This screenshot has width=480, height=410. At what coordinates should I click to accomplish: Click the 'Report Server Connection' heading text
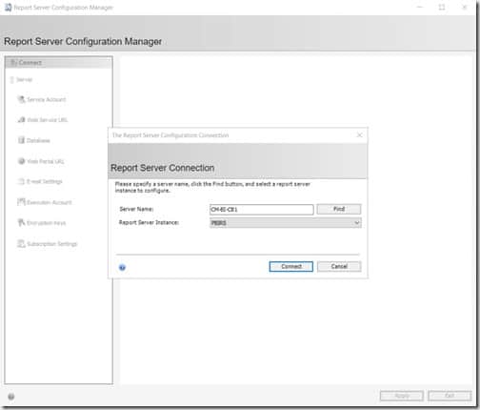[x=163, y=168]
